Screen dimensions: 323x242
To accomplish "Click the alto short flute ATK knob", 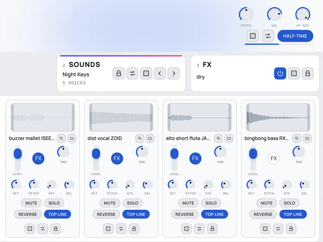I will pos(208,185).
